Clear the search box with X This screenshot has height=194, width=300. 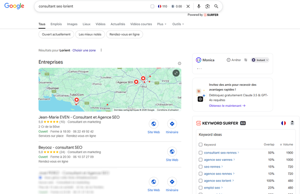(x=188, y=6)
